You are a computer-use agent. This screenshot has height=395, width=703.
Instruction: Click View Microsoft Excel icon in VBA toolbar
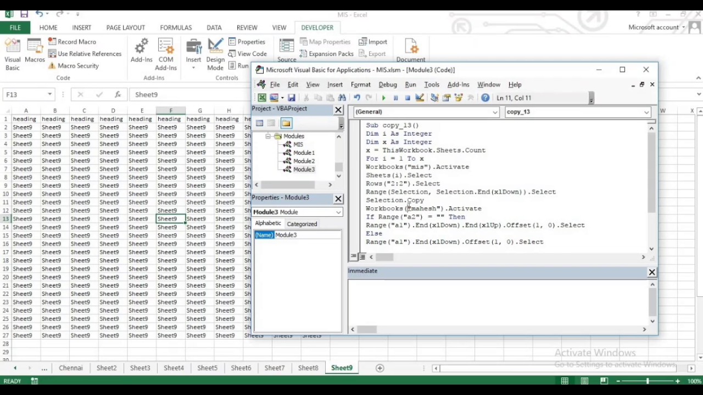pyautogui.click(x=262, y=98)
